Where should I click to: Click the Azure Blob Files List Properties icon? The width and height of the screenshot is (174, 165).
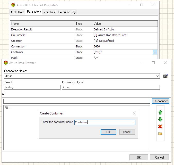pos(13,5)
